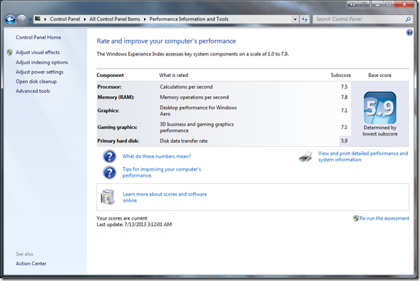Expand the arrow after 'All Control Panel Items'

145,19
